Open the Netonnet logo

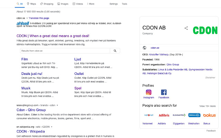pyautogui.click(x=149, y=115)
